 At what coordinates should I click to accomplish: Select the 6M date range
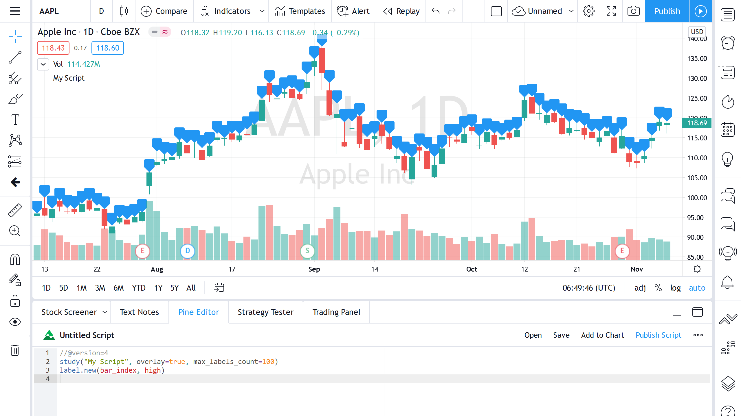point(118,288)
